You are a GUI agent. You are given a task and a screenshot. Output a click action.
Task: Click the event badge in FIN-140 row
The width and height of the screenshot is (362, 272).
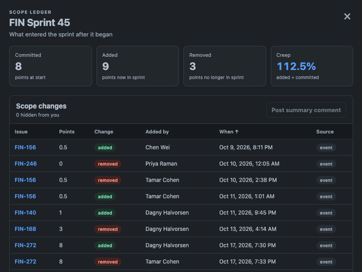(x=326, y=213)
